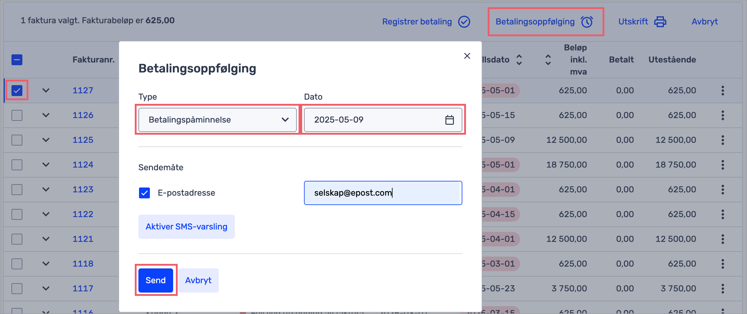Expand row details for invoice 1123

[x=46, y=190]
